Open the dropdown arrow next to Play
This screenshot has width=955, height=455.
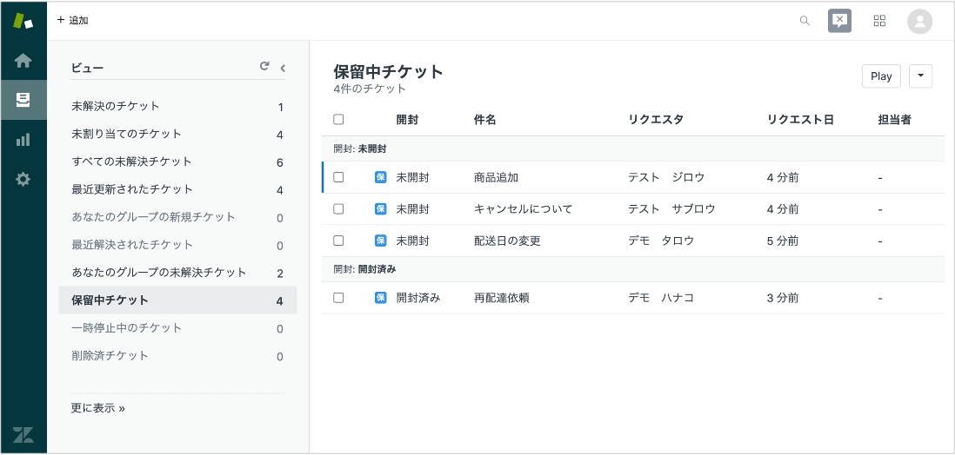(920, 76)
